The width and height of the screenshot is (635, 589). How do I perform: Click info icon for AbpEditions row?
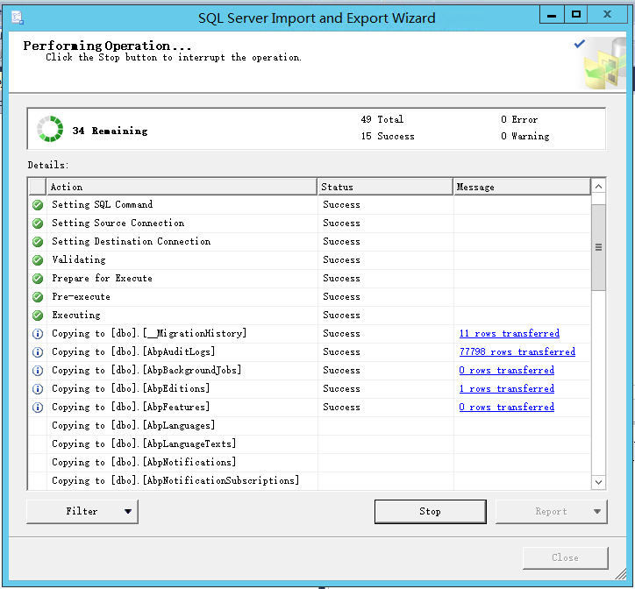38,389
